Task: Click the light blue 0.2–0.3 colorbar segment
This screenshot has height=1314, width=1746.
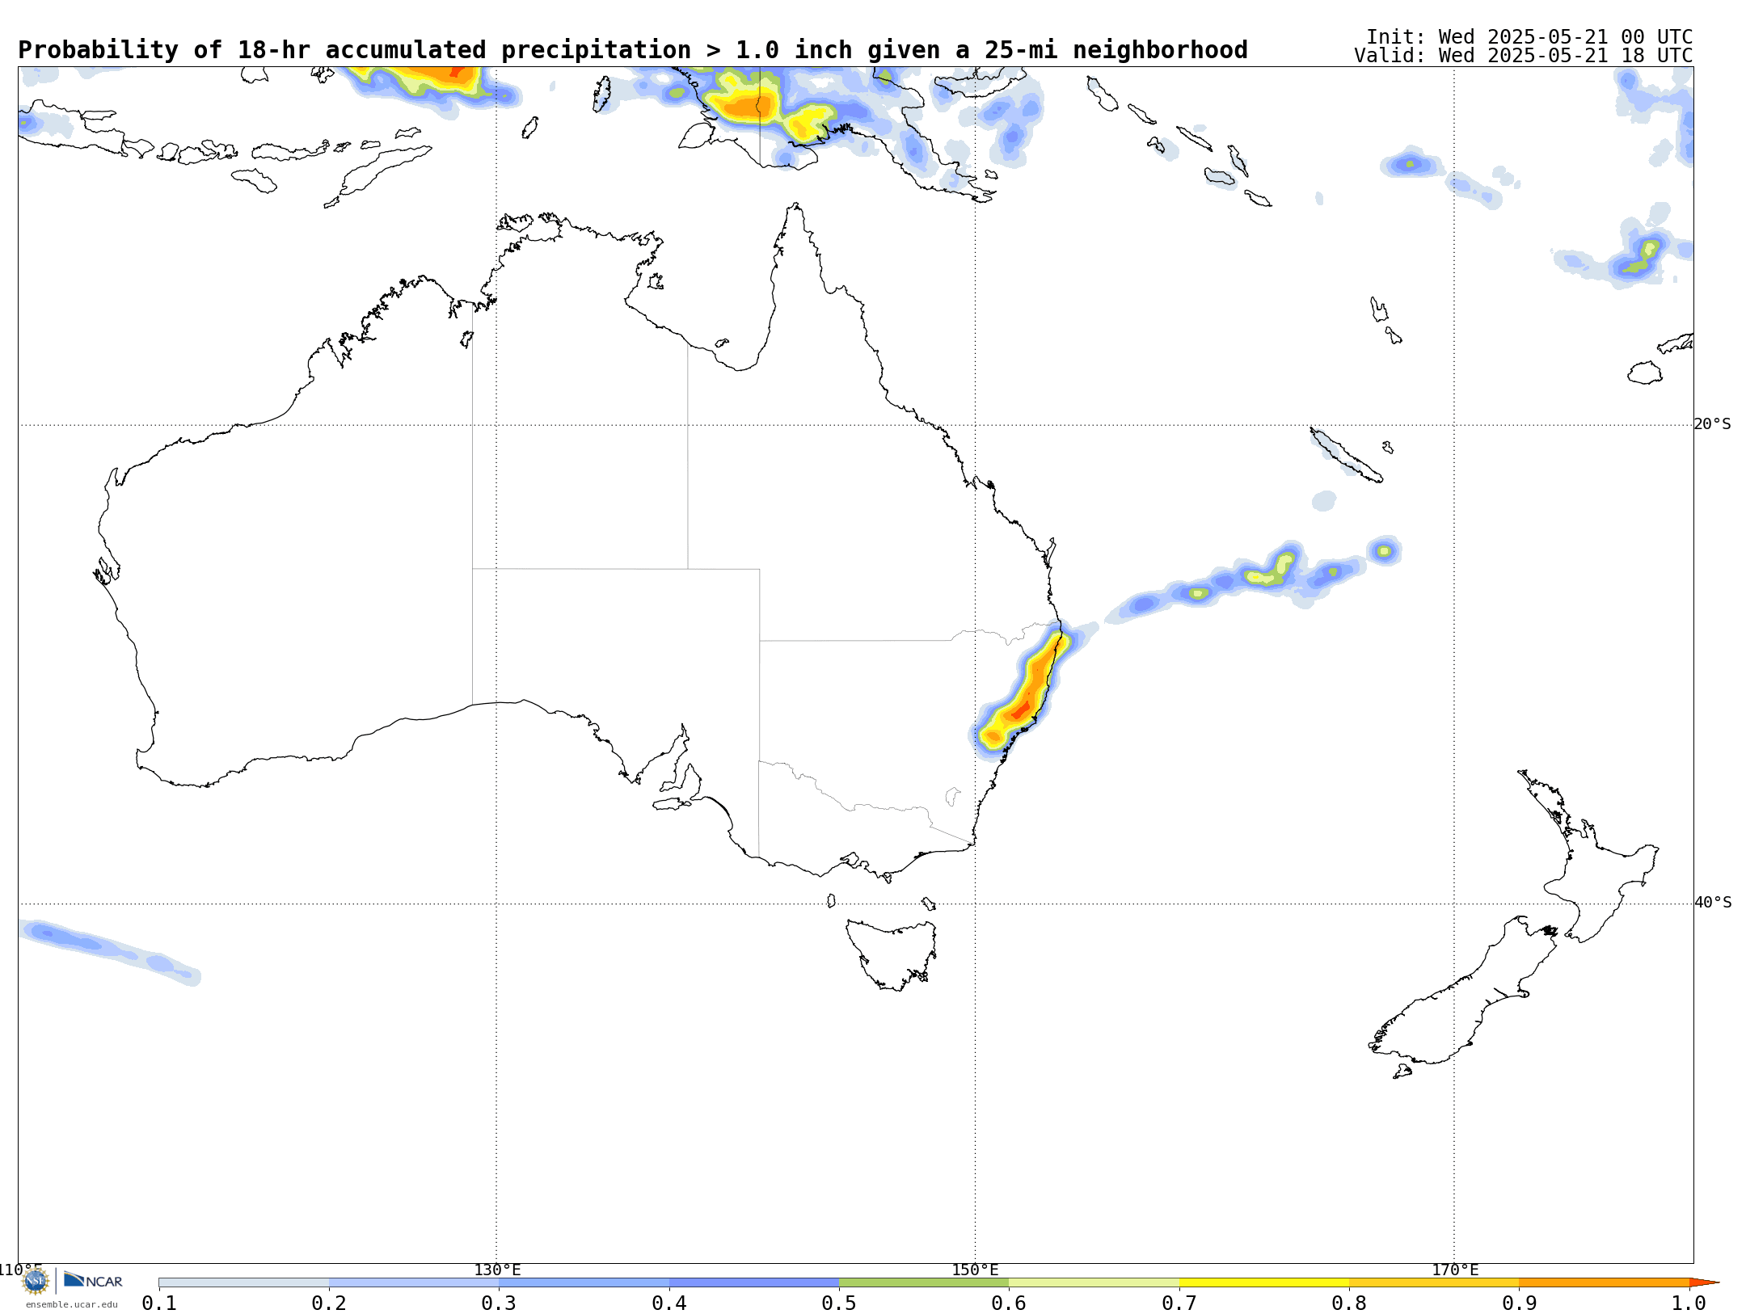Action: (x=414, y=1282)
